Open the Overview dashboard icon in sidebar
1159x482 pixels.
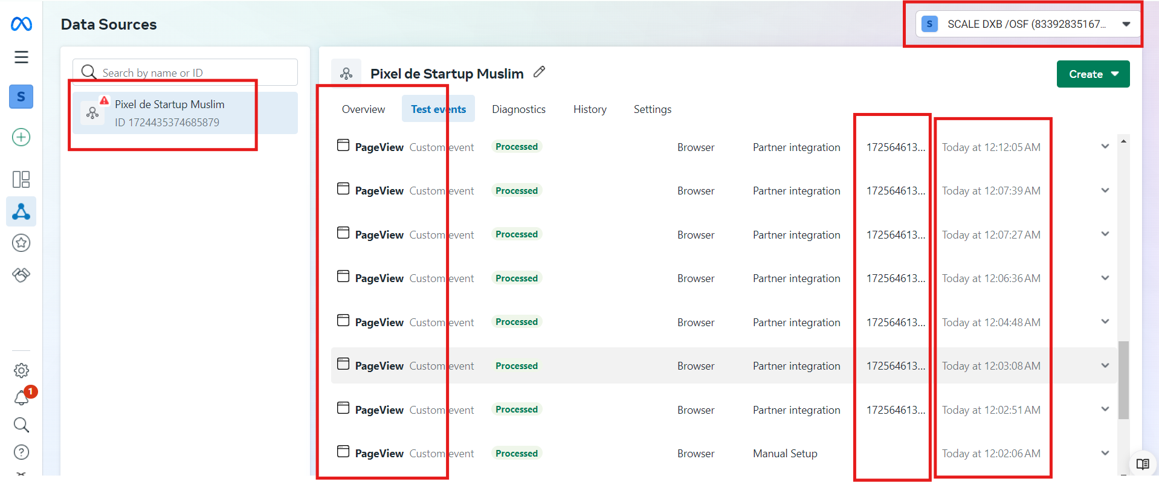click(21, 179)
